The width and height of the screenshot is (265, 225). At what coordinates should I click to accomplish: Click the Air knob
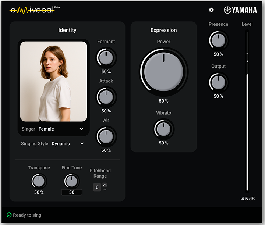(106, 136)
